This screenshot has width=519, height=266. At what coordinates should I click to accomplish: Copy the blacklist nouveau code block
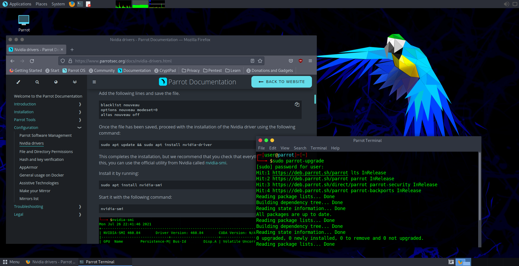tap(297, 104)
